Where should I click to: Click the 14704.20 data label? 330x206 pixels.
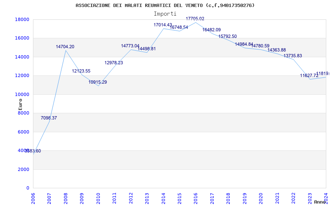(x=65, y=47)
